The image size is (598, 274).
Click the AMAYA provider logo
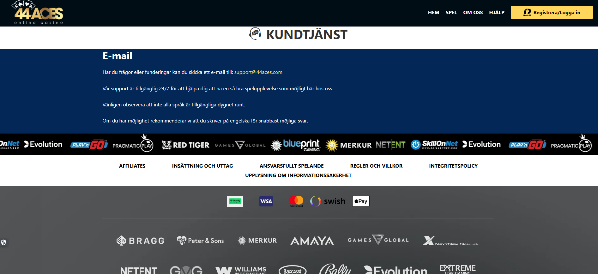312,241
